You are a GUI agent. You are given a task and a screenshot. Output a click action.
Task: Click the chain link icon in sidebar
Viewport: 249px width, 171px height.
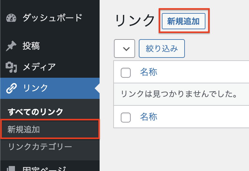point(11,88)
